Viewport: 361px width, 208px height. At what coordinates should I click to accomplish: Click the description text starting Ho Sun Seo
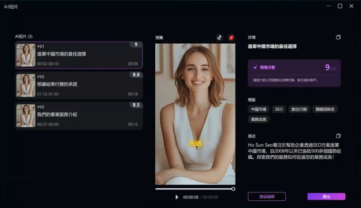[x=294, y=151]
